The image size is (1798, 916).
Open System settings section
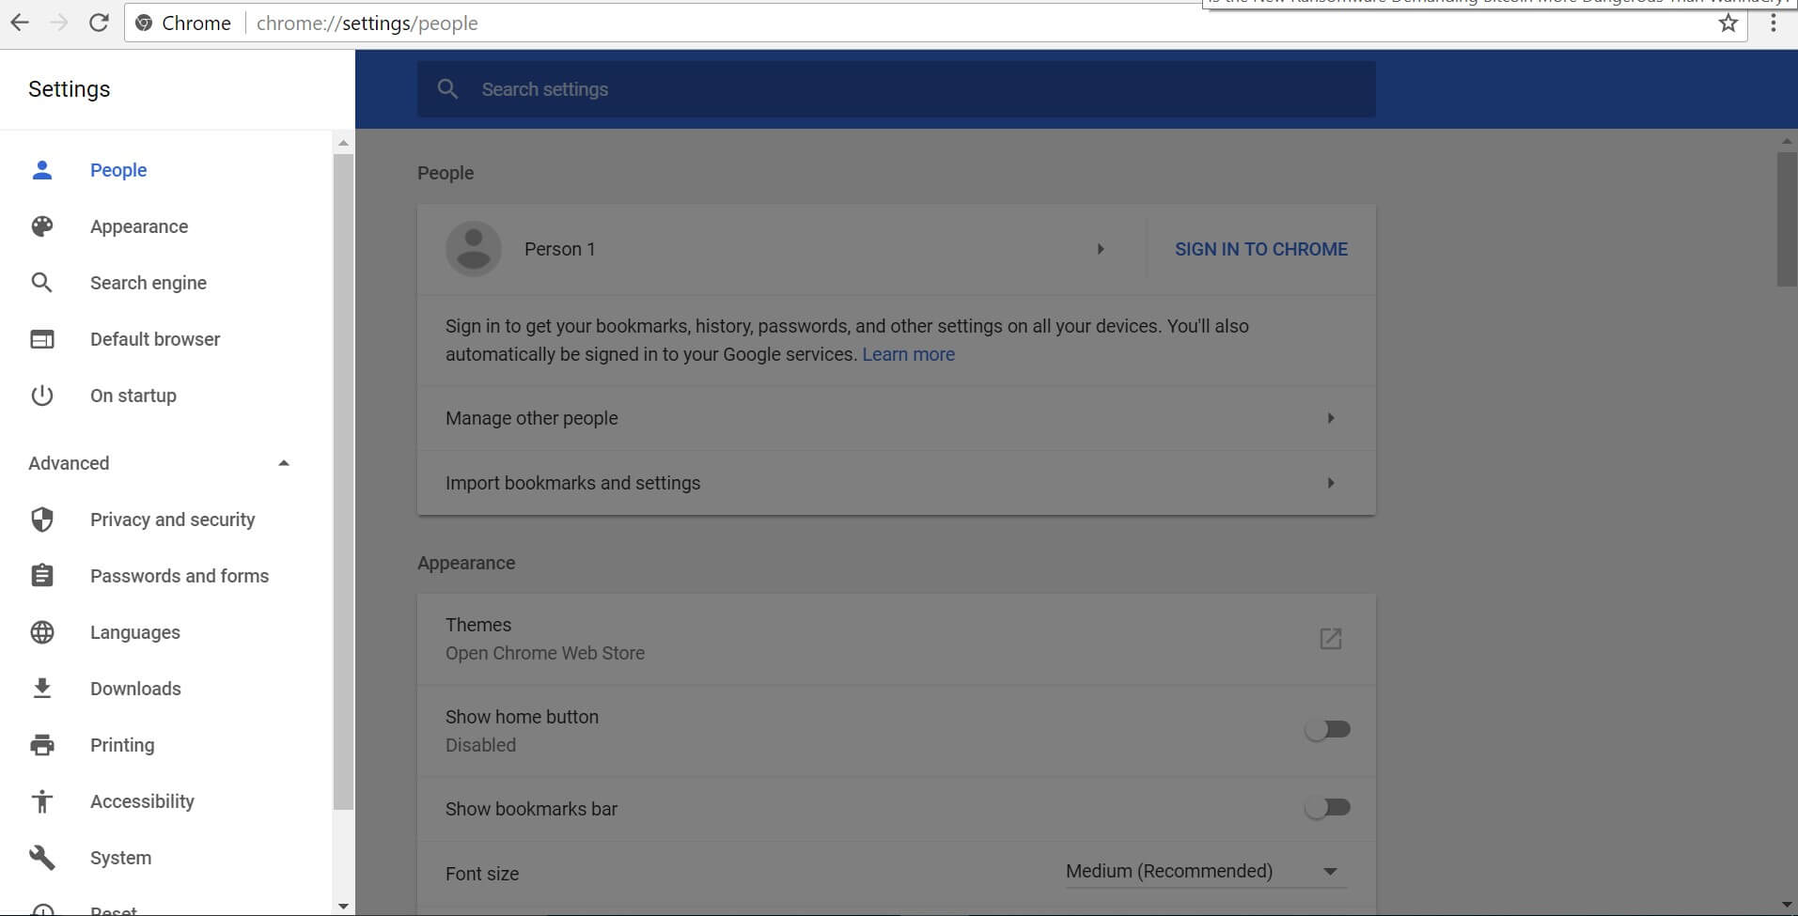(120, 858)
